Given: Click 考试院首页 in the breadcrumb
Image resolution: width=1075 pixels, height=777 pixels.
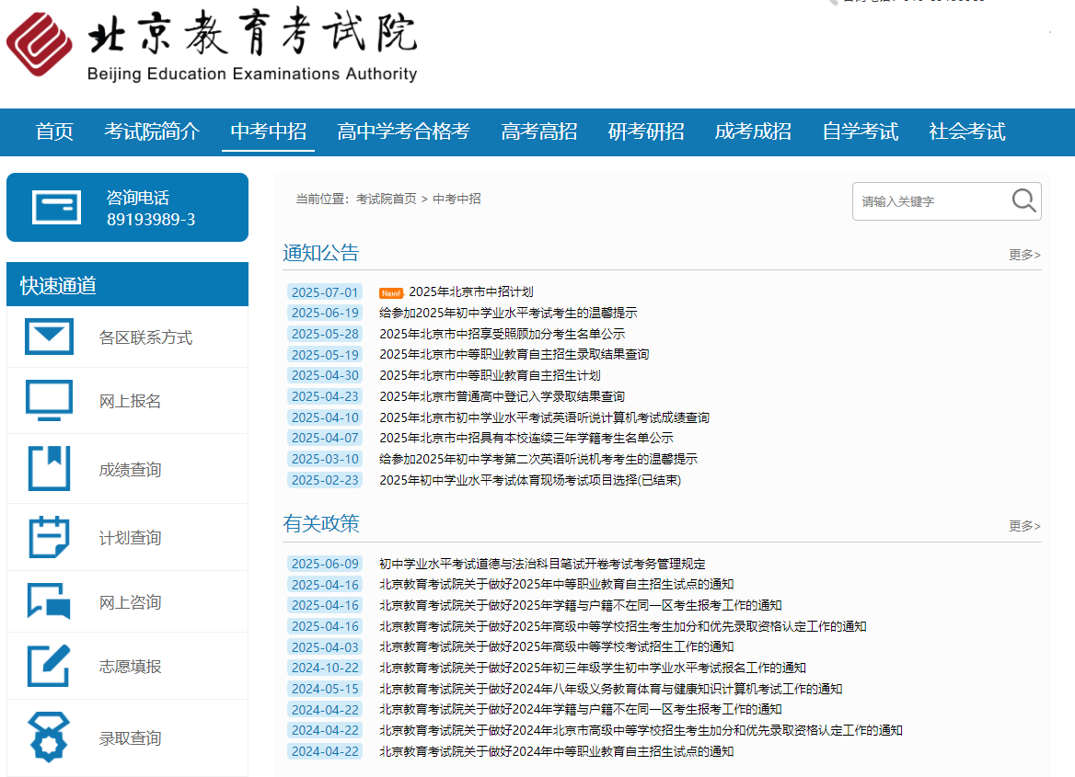Looking at the screenshot, I should (x=386, y=199).
